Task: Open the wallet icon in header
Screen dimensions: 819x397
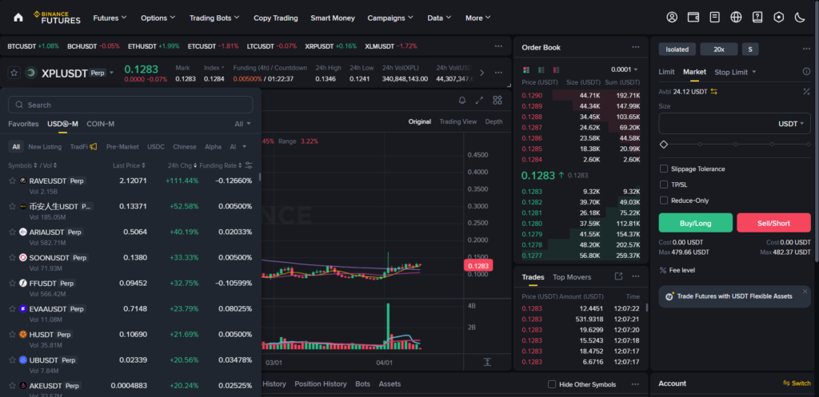Action: (x=693, y=18)
